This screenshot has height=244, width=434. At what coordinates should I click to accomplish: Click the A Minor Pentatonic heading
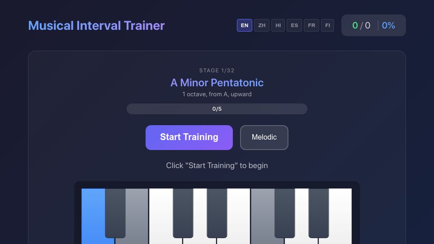coord(217,83)
